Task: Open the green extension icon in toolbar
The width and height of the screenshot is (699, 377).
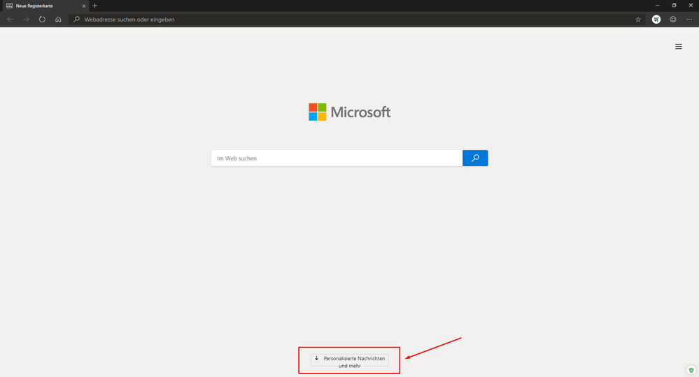Action: [x=656, y=20]
